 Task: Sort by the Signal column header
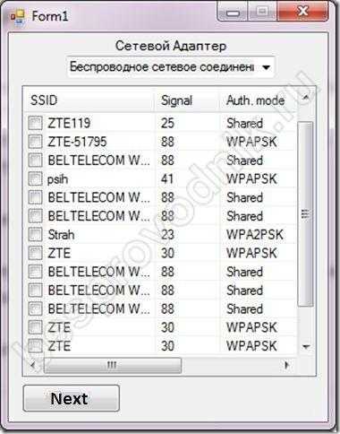pyautogui.click(x=187, y=100)
